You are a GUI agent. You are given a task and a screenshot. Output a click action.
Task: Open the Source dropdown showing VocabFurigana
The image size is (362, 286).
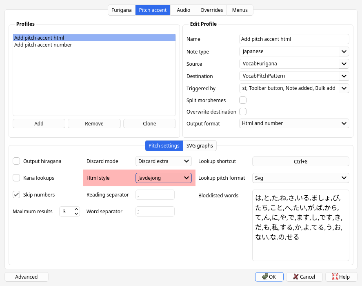[x=343, y=64]
